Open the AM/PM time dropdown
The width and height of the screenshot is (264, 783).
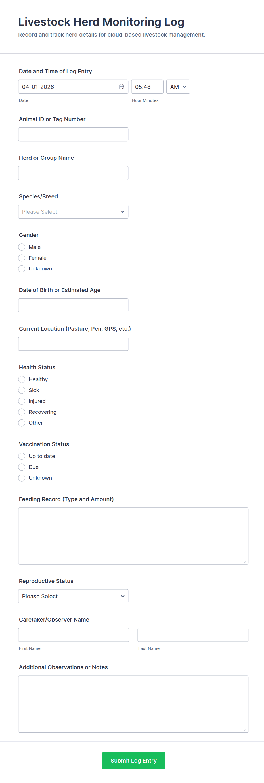click(178, 87)
